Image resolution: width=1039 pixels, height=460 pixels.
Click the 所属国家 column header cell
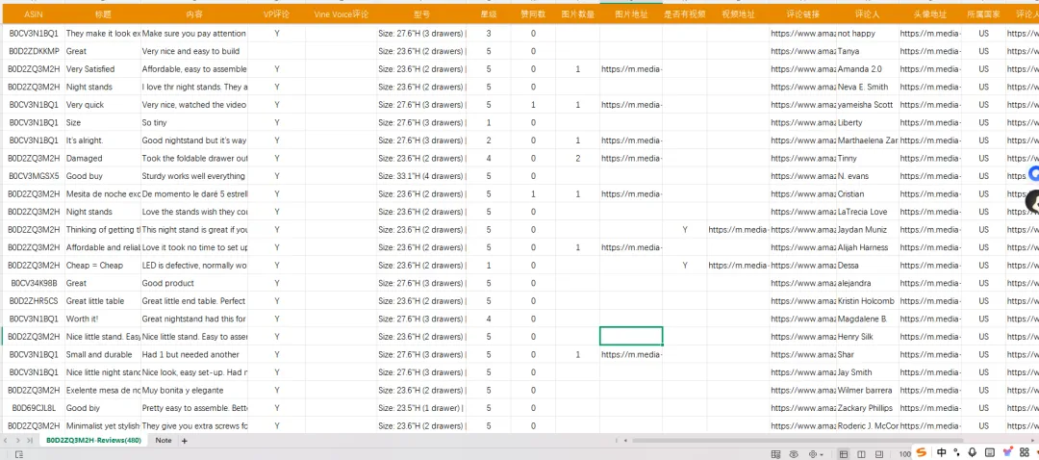pos(983,13)
